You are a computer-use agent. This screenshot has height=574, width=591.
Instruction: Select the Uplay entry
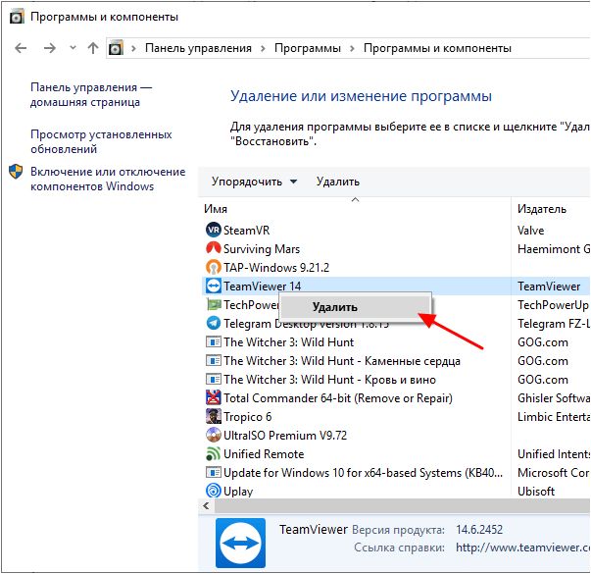(x=238, y=492)
